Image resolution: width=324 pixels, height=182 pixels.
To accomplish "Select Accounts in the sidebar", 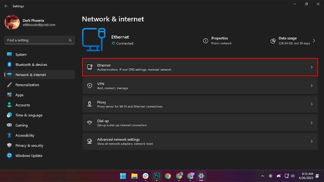I will pos(9,105).
